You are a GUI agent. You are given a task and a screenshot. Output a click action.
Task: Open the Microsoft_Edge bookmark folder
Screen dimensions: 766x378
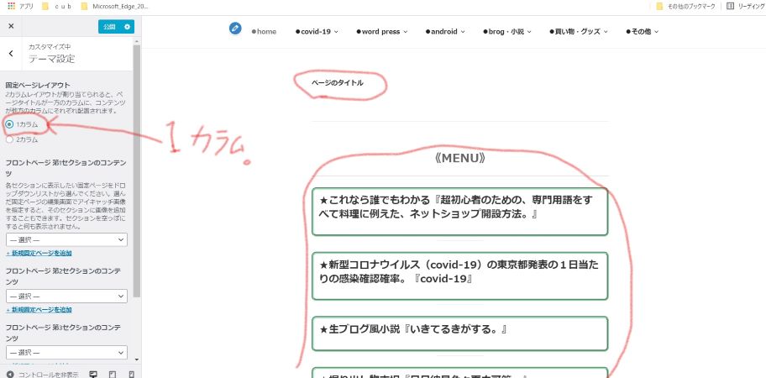tap(115, 7)
